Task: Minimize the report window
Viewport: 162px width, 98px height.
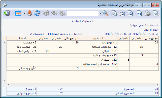Action: click(x=139, y=5)
